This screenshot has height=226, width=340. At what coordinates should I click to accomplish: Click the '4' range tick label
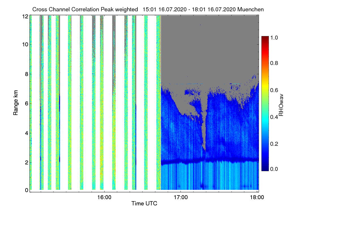[x=27, y=133]
